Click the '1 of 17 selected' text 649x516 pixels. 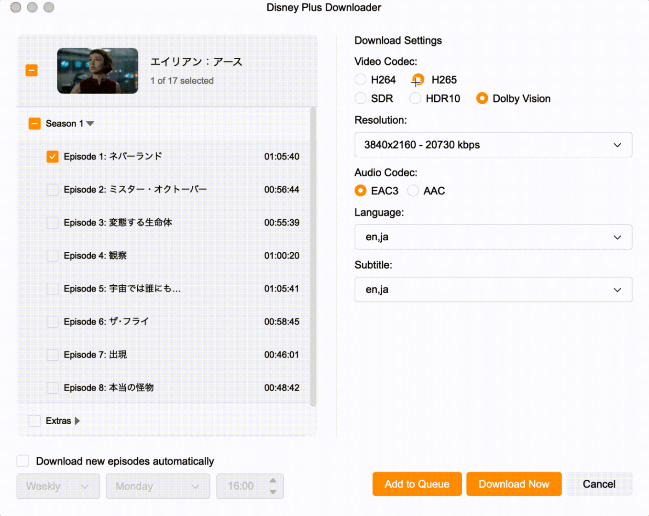tap(182, 81)
